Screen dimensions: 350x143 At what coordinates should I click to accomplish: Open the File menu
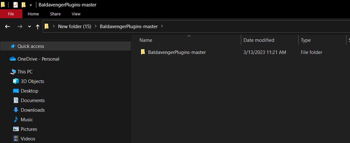pos(11,14)
